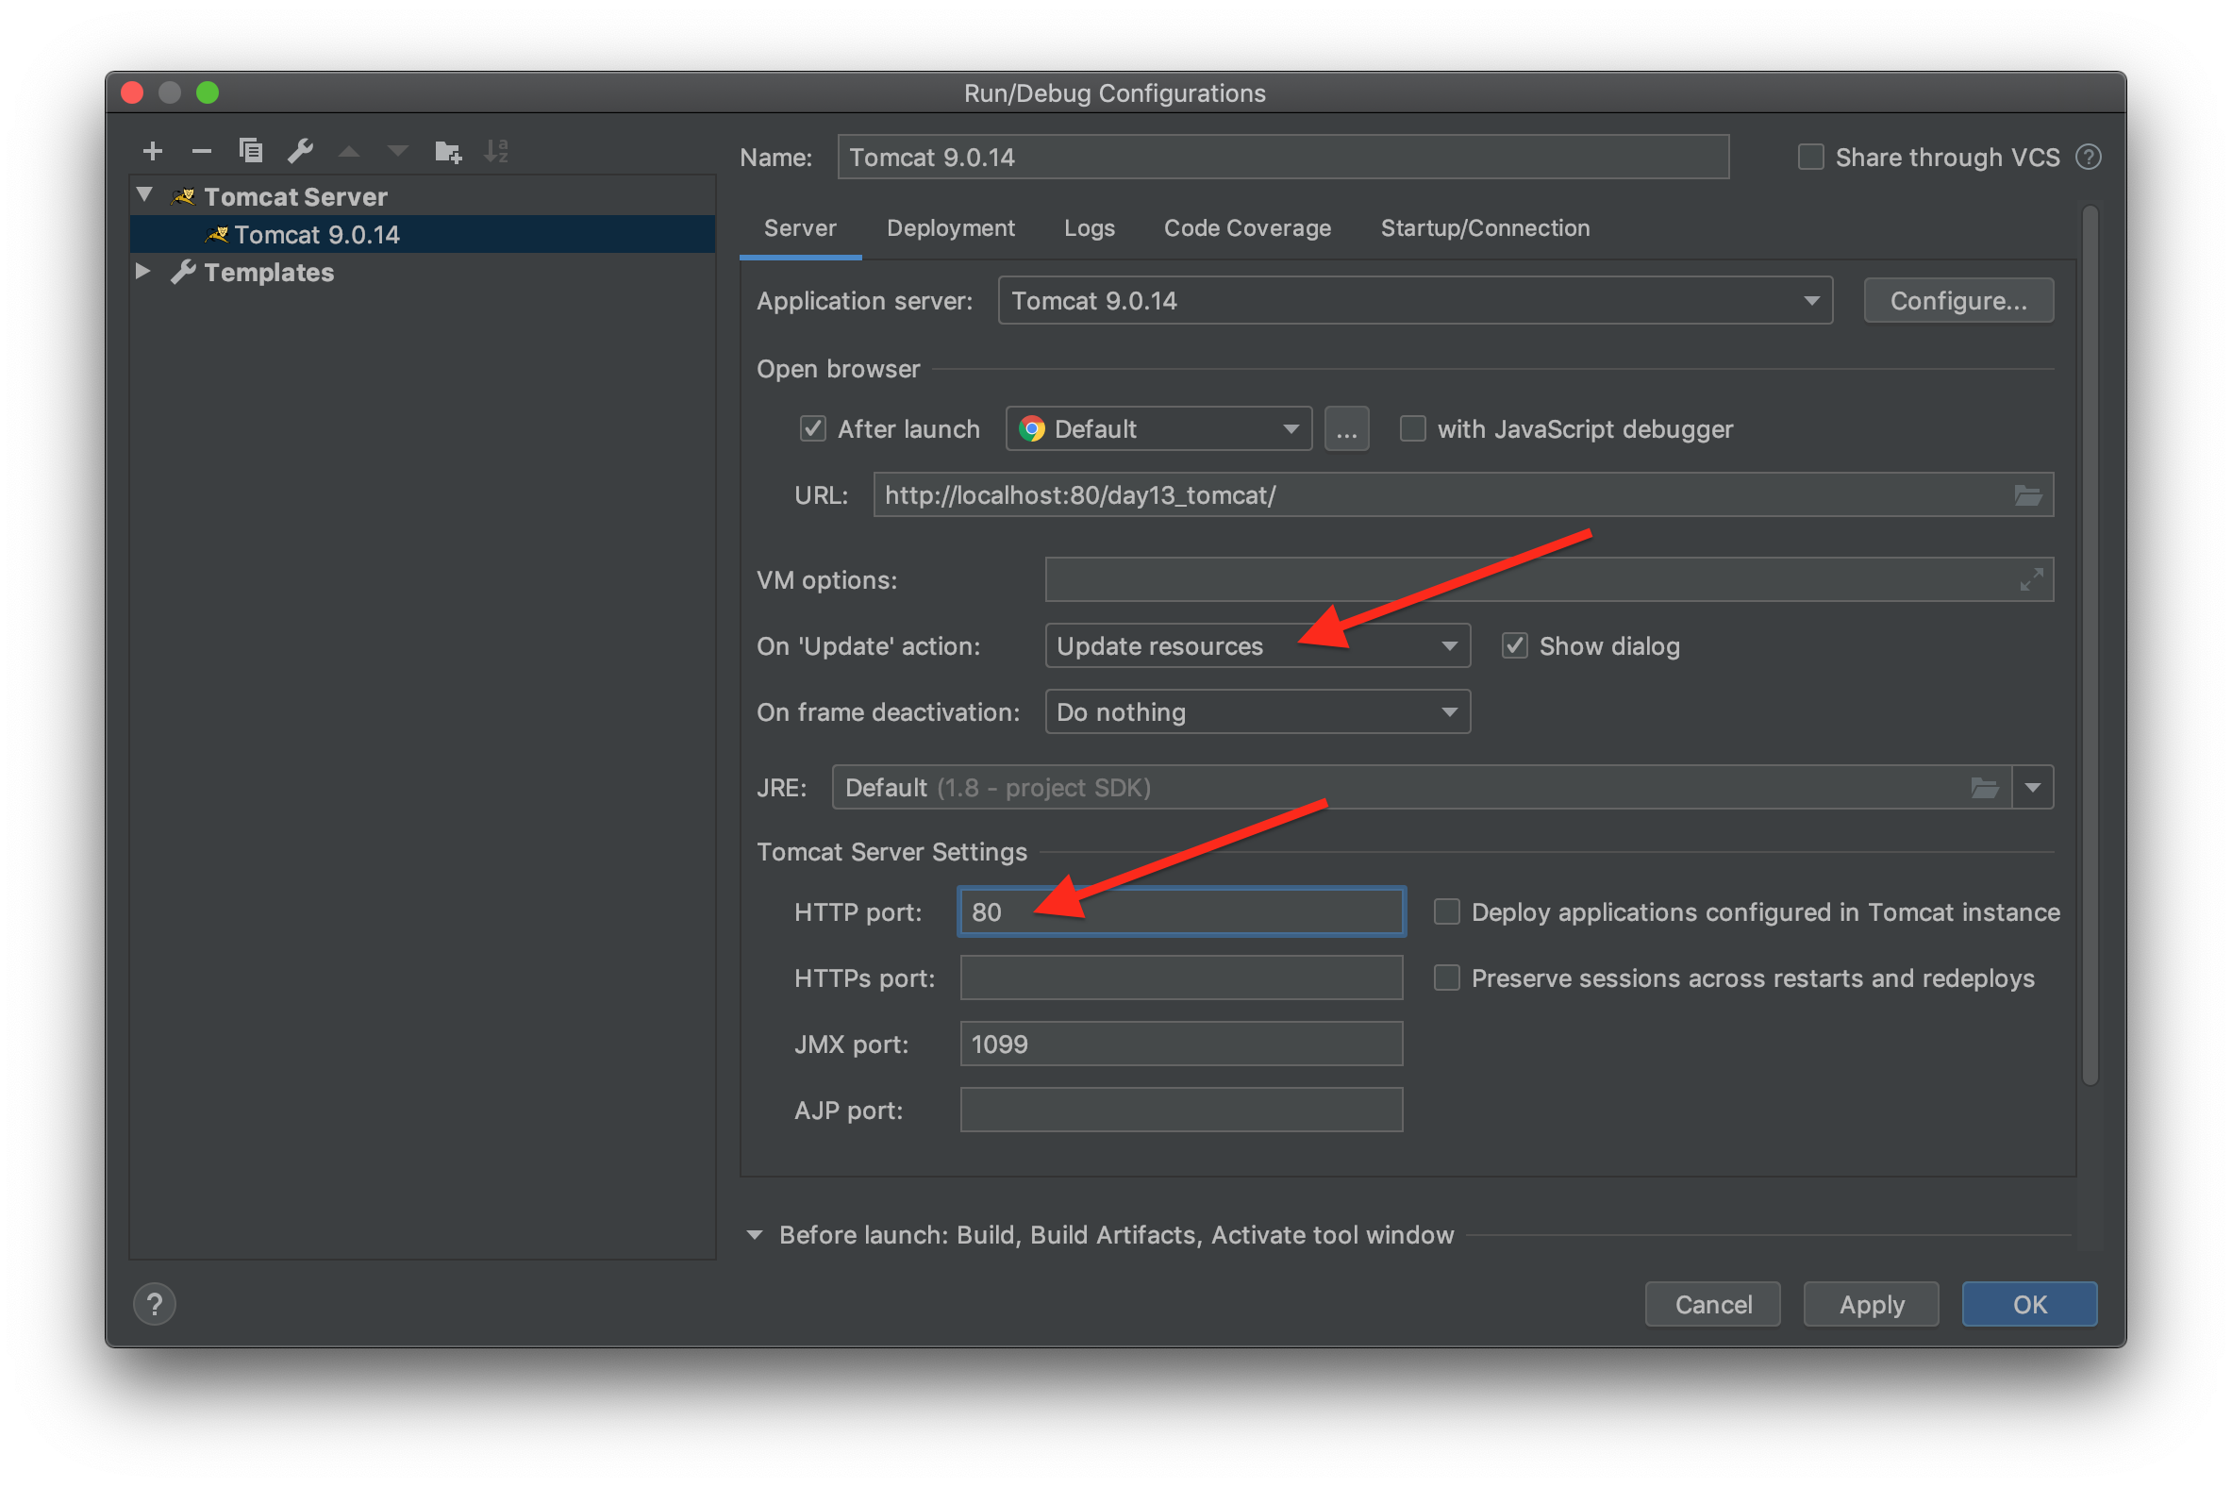Click the create new folder icon

tap(447, 152)
